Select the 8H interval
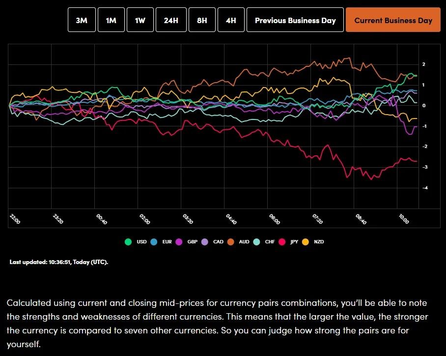Image resolution: width=446 pixels, height=356 pixels. tap(201, 20)
